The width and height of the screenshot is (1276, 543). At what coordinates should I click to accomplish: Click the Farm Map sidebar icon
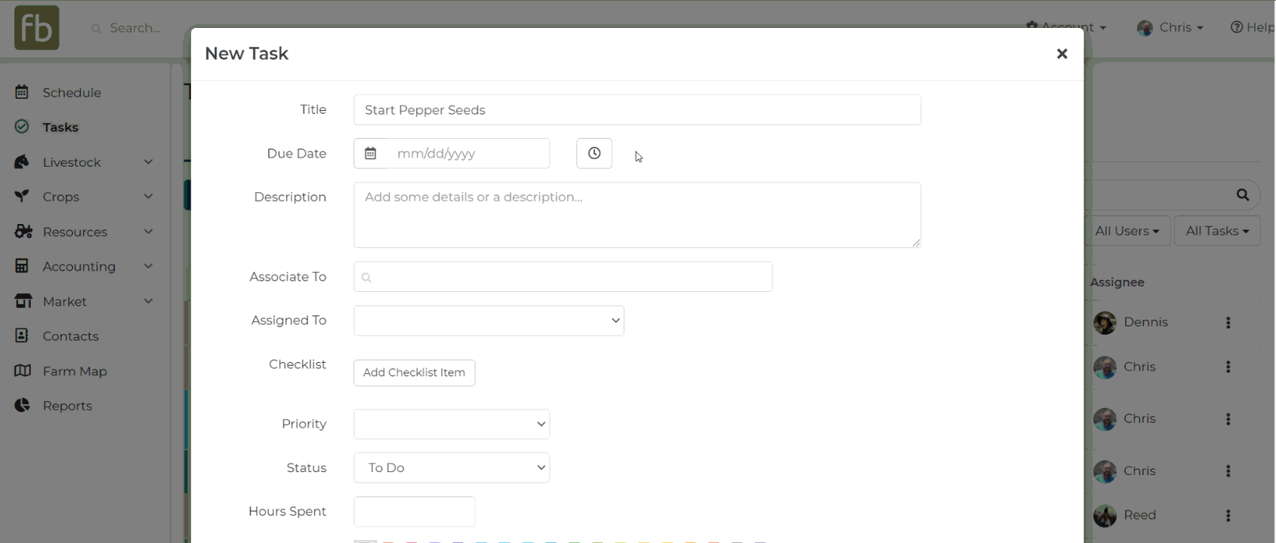pos(23,371)
